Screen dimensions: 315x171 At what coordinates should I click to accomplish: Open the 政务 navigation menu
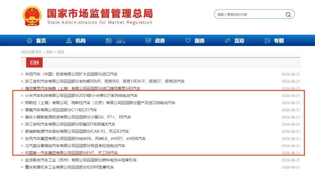tap(160, 41)
